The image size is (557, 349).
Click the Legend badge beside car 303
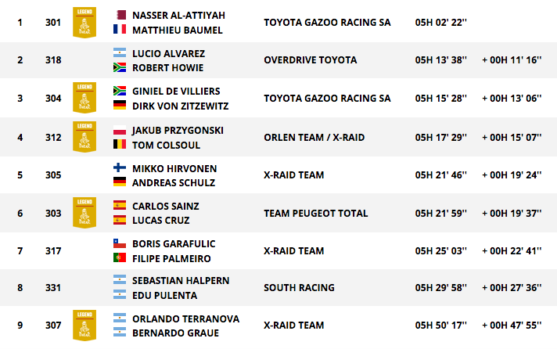click(84, 213)
